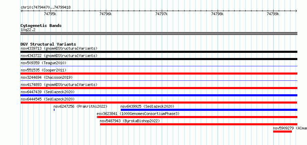The image size is (307, 145).
Task: Open the nsv5487943 ByrskaBishop2022 label
Action: tap(130, 121)
